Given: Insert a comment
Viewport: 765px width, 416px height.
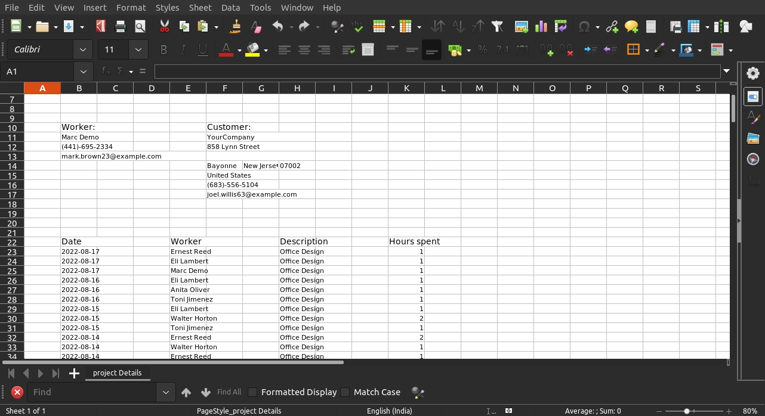Looking at the screenshot, I should (631, 26).
